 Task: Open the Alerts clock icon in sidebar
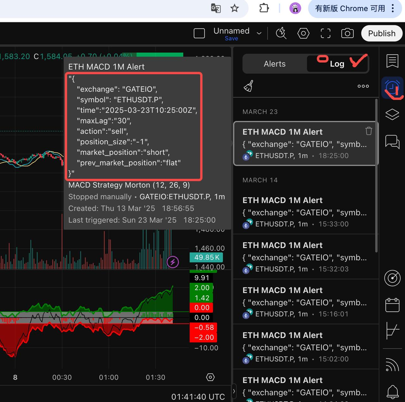392,88
